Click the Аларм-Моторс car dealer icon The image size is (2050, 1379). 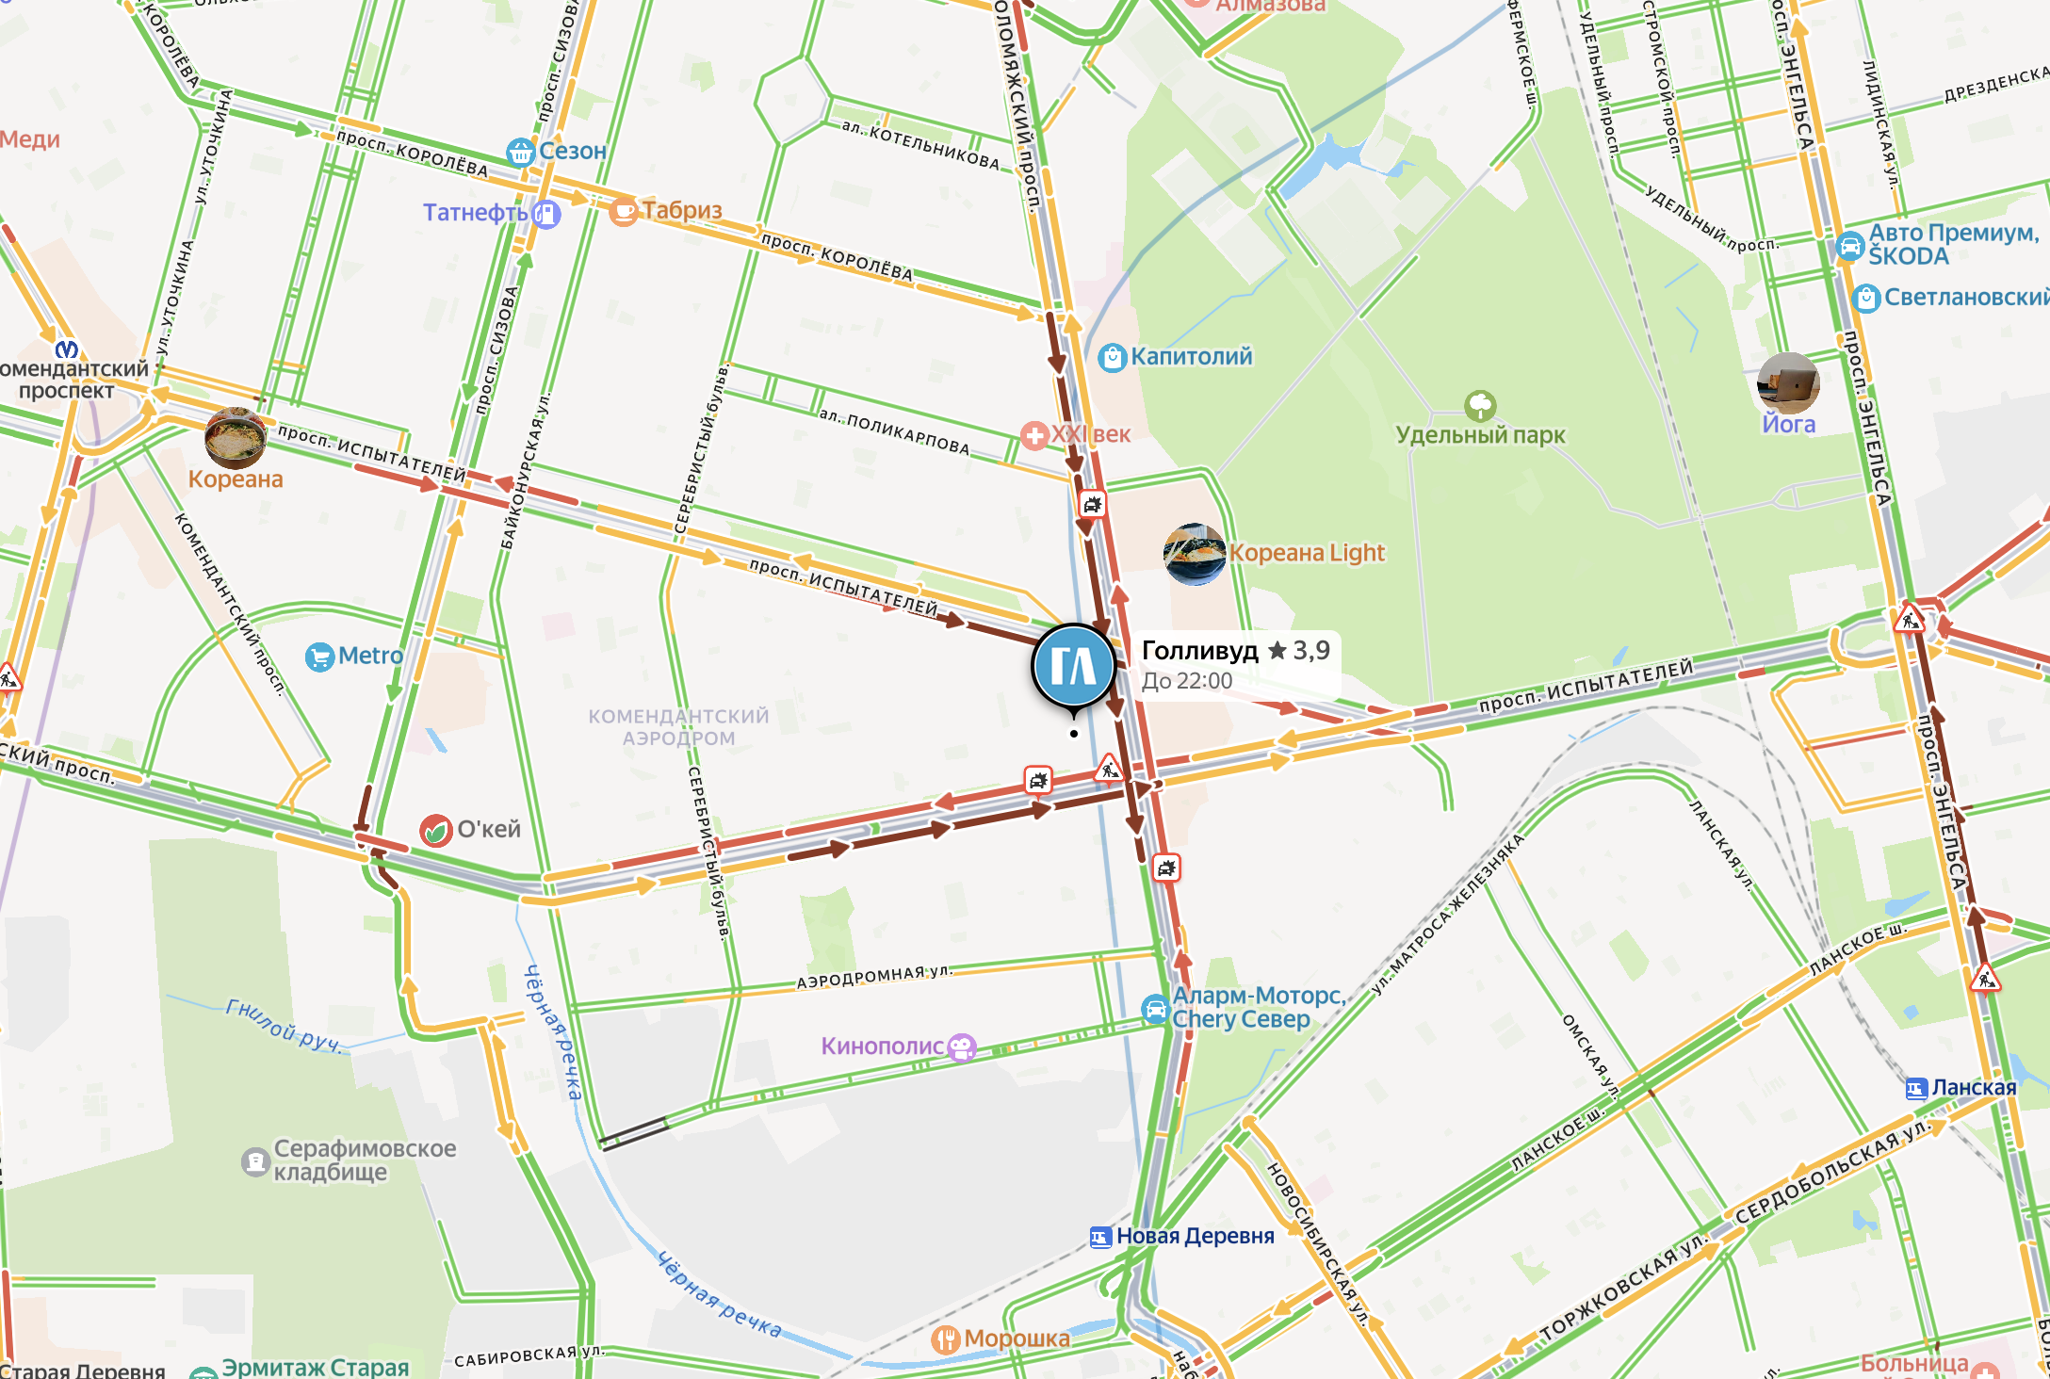coord(1155,1009)
